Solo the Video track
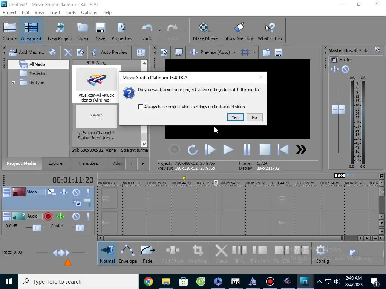Screen dimensions: 386x289 click(x=88, y=192)
